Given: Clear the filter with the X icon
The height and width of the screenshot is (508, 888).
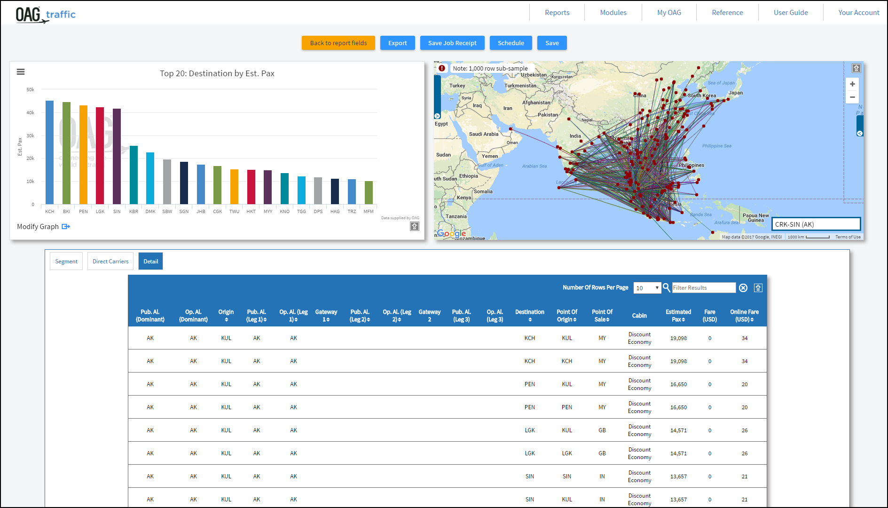Looking at the screenshot, I should (x=743, y=288).
